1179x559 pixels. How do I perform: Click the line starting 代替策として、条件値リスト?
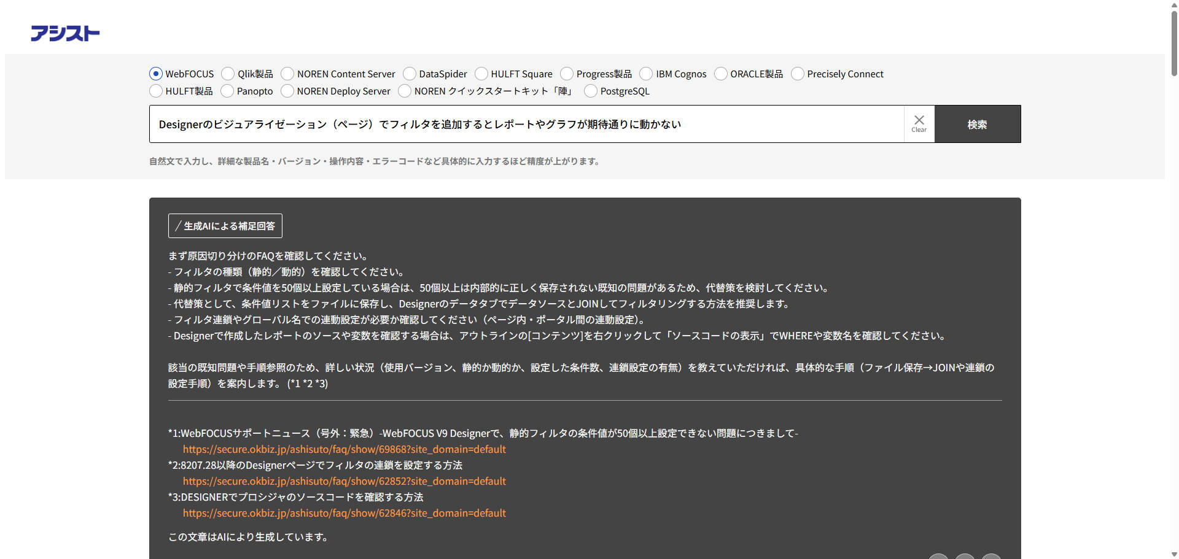[x=480, y=304]
